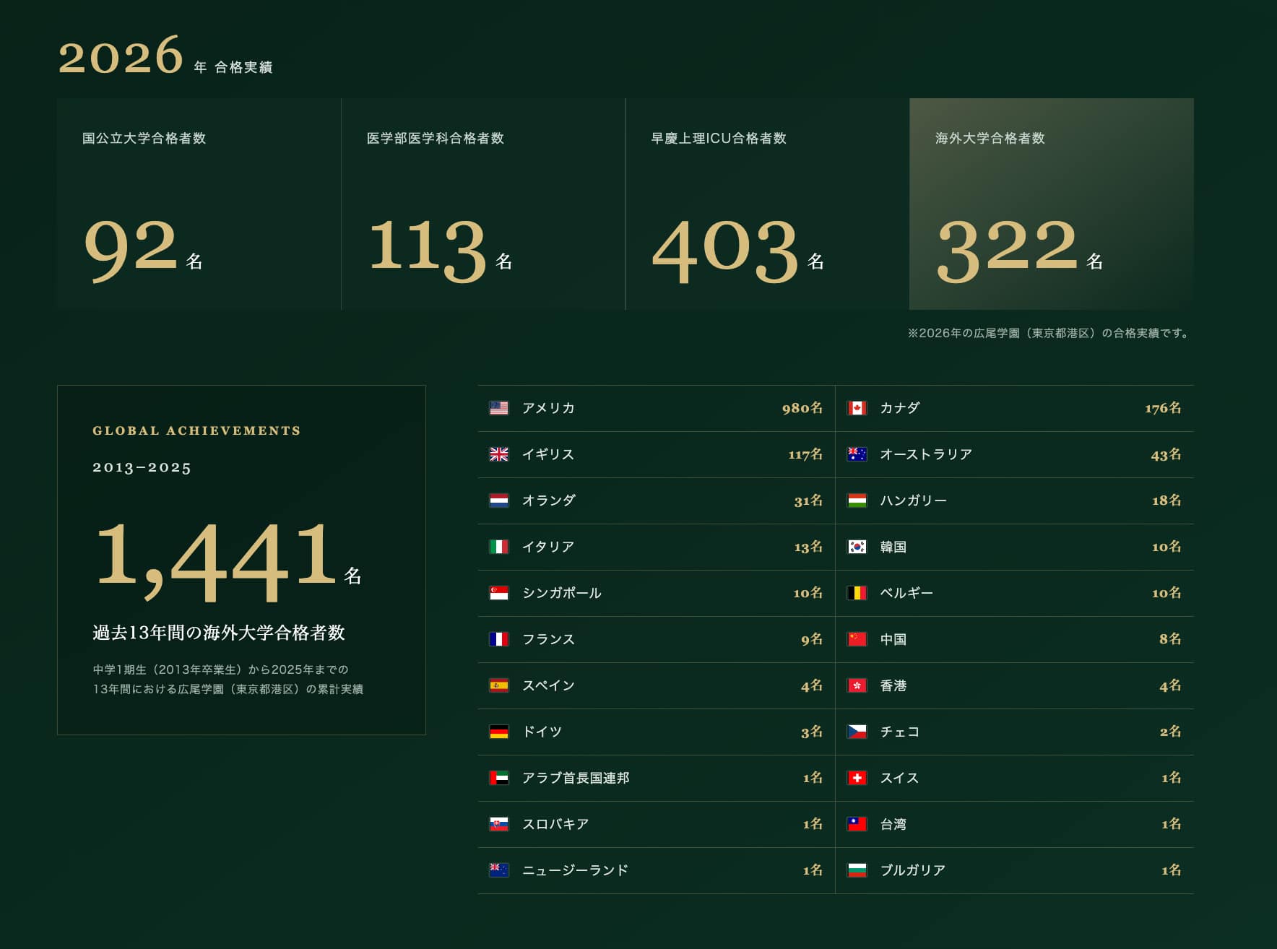Click the シンガポール country name
The image size is (1277, 949).
tap(562, 593)
